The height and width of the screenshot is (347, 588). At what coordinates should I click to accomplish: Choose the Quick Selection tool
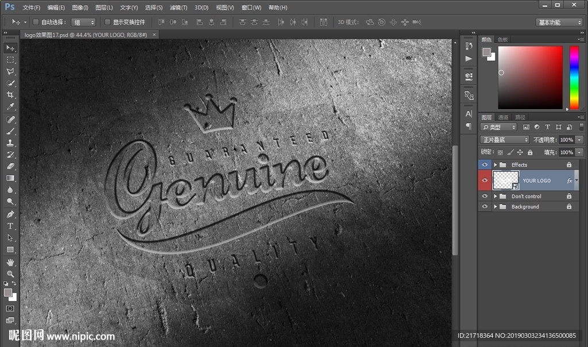(10, 83)
